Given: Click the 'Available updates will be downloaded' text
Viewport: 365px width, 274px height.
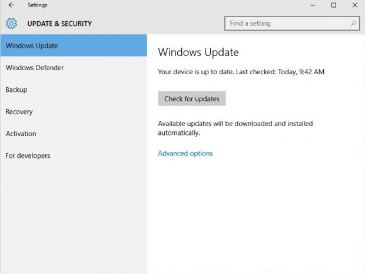Looking at the screenshot, I should pyautogui.click(x=235, y=128).
